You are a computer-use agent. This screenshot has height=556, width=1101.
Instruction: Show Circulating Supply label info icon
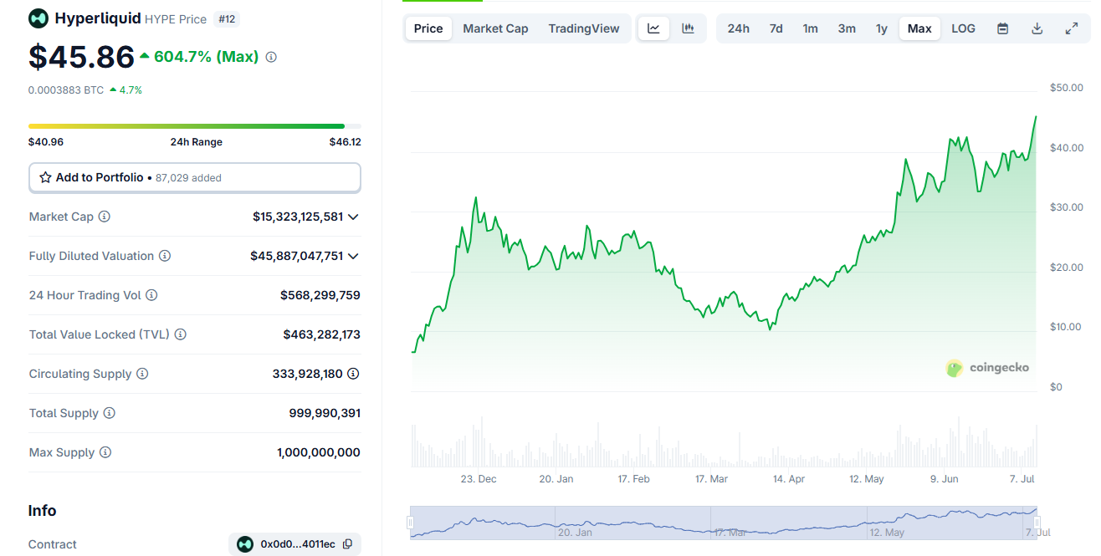(x=142, y=374)
